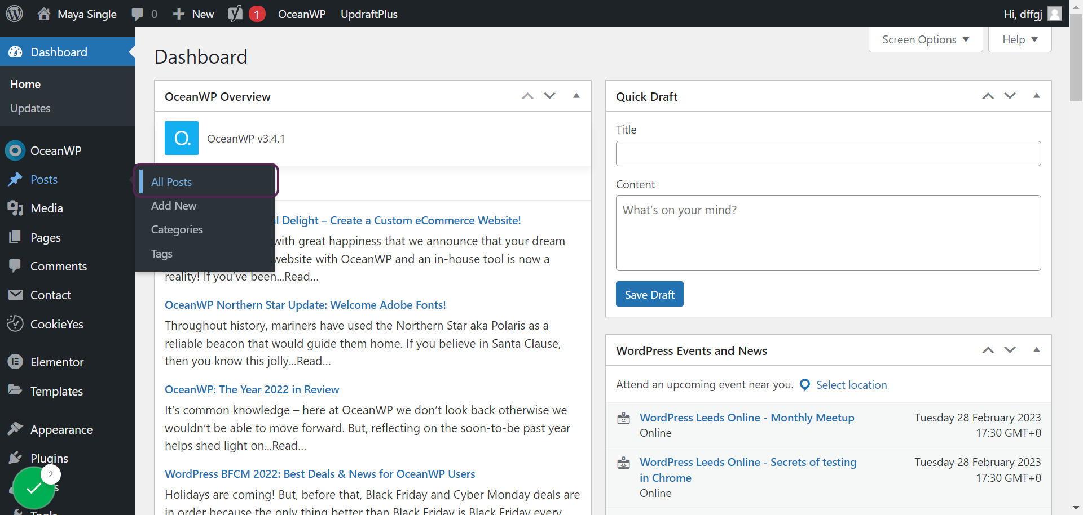Viewport: 1083px width, 515px height.
Task: Click Hi, dffgj account greeting
Action: tap(1023, 14)
